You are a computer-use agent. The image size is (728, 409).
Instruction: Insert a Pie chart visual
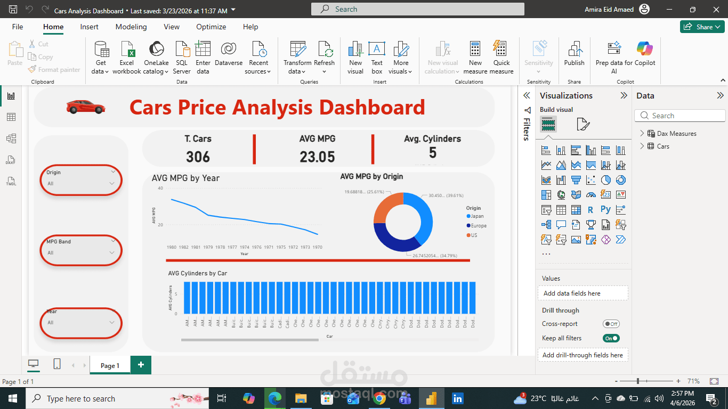click(x=605, y=180)
